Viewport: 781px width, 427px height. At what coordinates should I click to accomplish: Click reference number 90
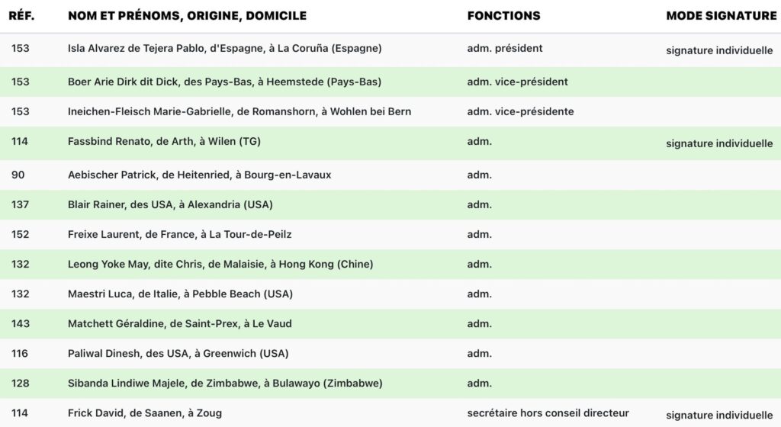point(18,175)
